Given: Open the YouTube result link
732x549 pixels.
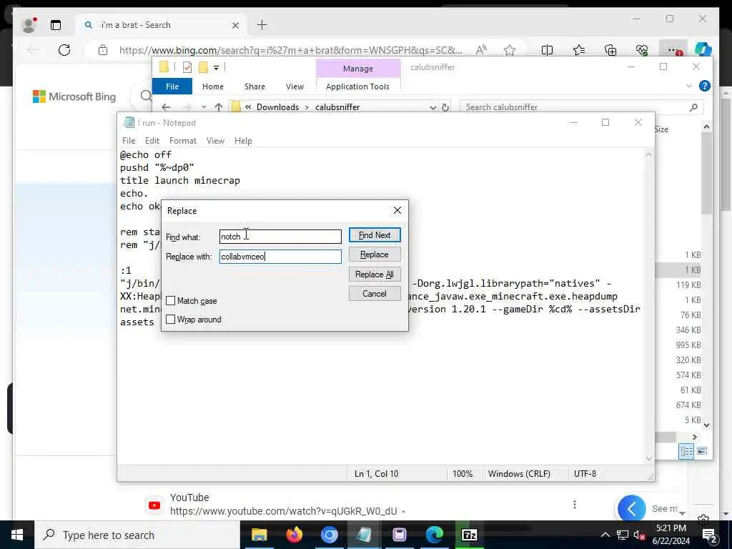Looking at the screenshot, I should tap(283, 511).
